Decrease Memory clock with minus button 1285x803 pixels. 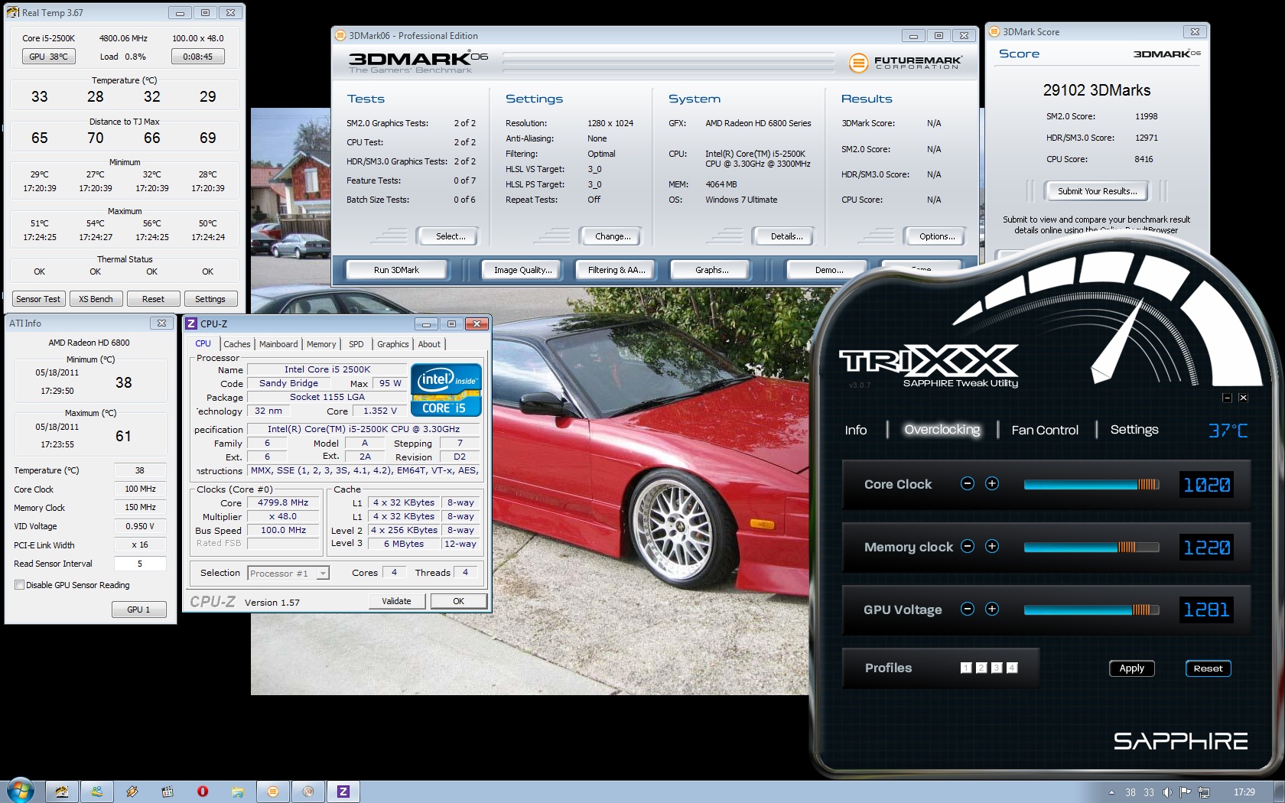coord(968,546)
